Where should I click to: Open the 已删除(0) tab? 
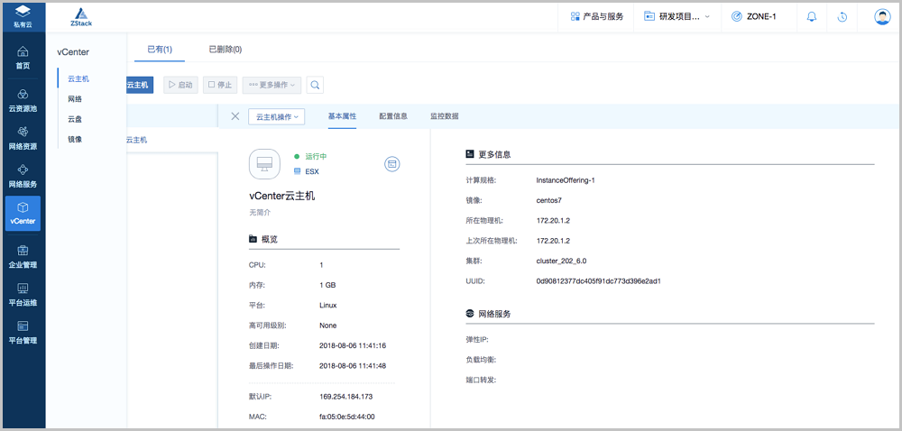point(225,50)
